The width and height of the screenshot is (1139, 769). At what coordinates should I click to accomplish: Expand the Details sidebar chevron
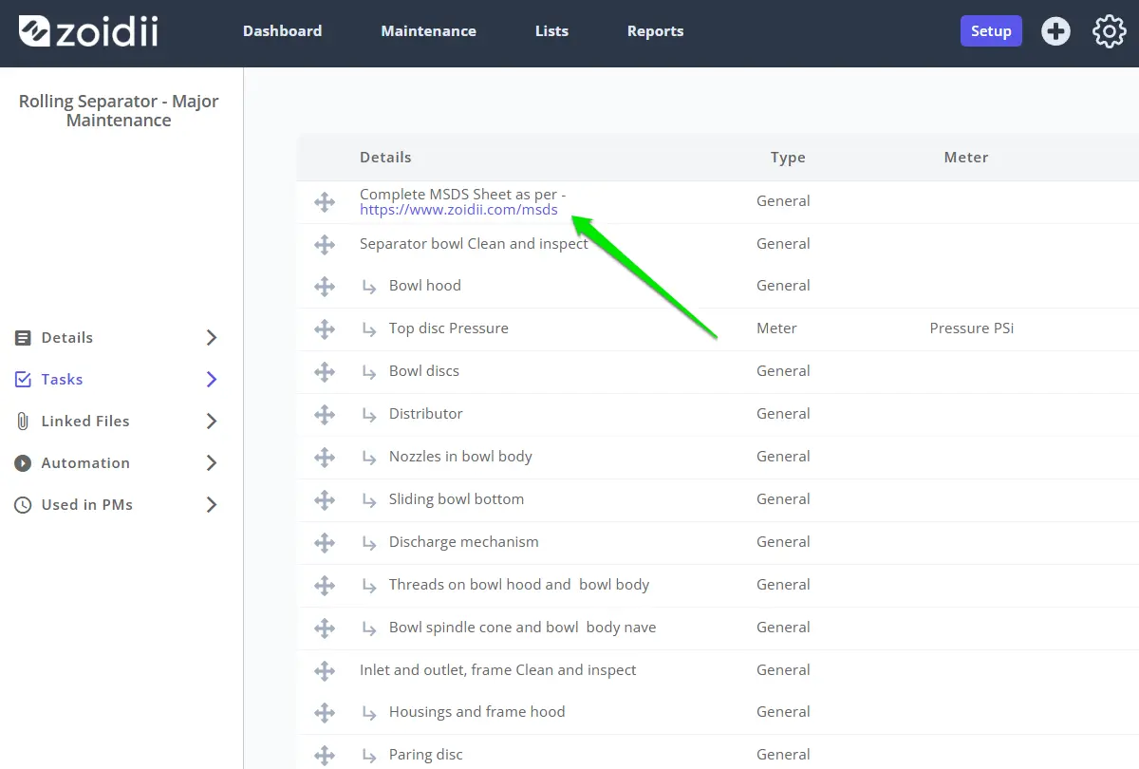212,338
